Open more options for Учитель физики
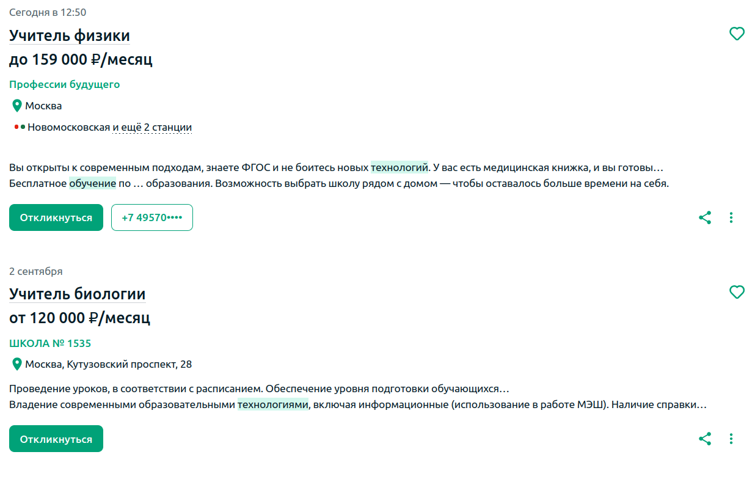This screenshot has height=482, width=755. point(731,217)
